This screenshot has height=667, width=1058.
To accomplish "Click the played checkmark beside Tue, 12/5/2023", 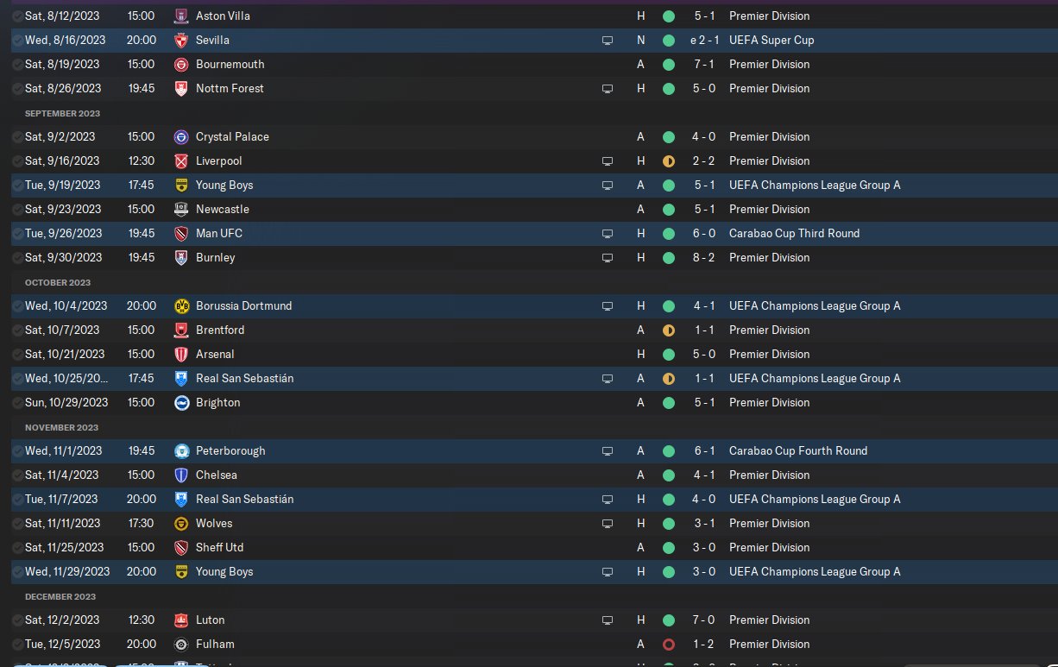I will point(17,644).
